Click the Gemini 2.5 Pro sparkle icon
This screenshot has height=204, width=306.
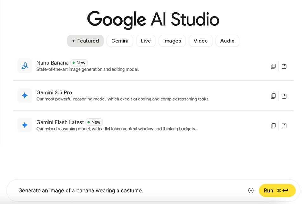tap(25, 95)
